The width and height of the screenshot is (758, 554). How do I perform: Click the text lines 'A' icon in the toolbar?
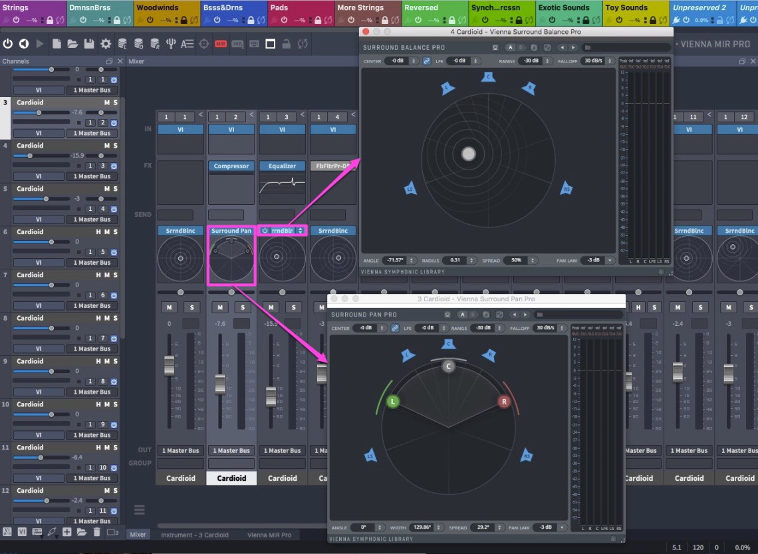187,44
